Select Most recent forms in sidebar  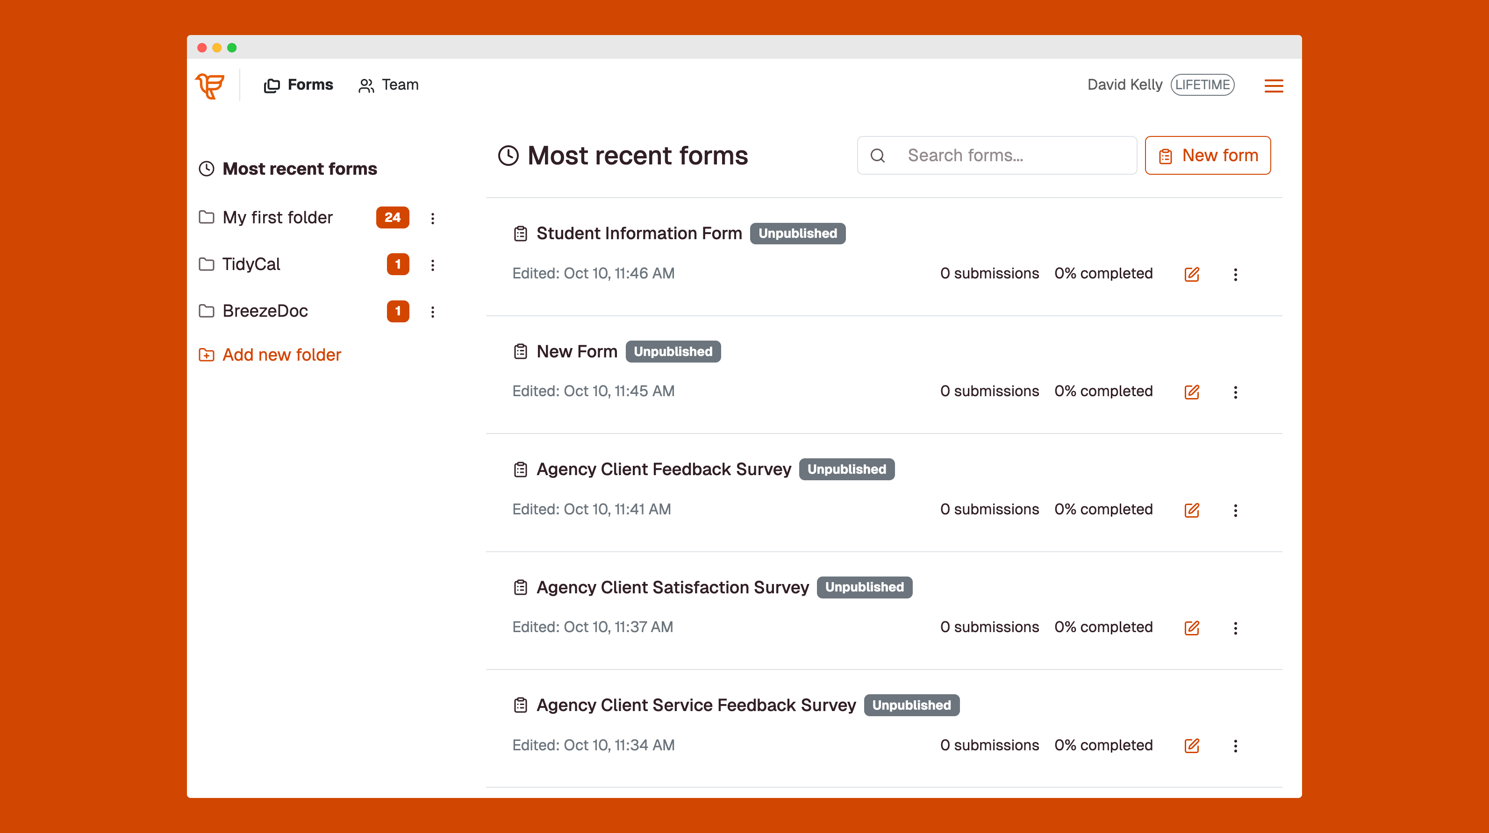pos(299,169)
